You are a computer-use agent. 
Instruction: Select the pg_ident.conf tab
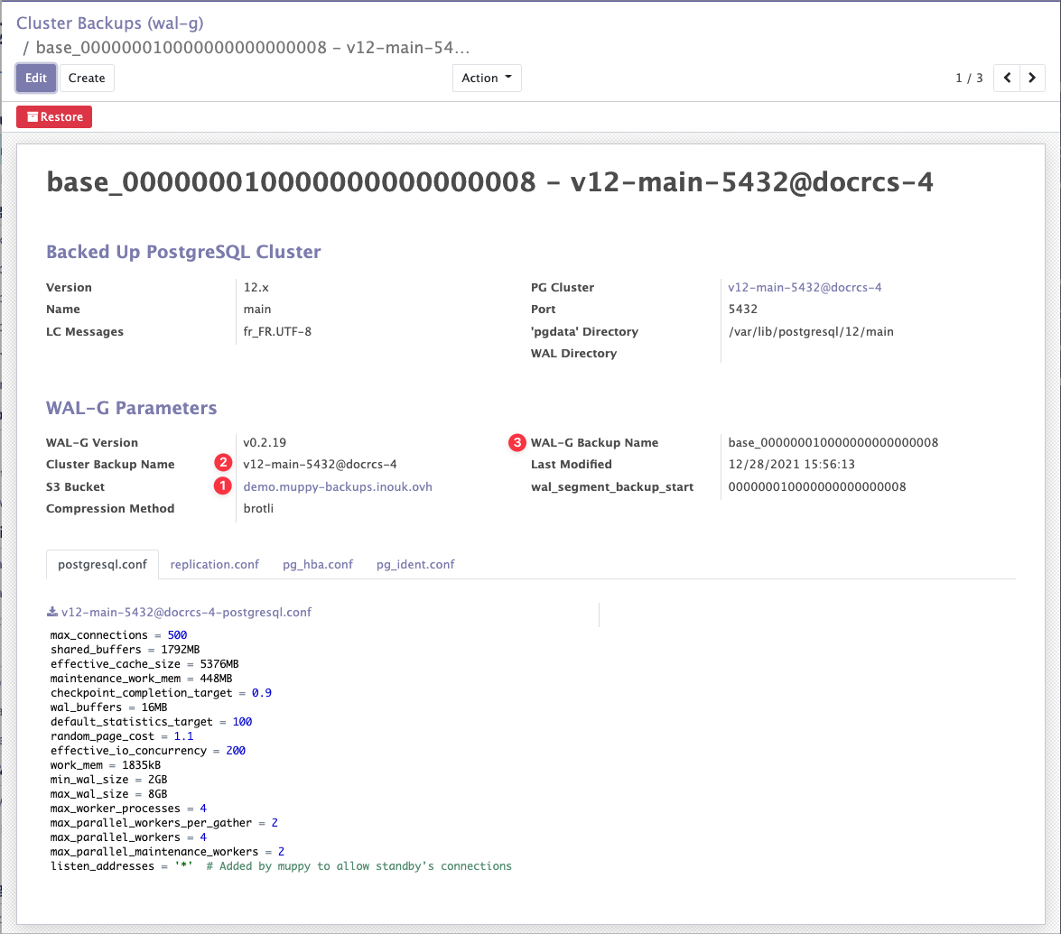point(415,564)
